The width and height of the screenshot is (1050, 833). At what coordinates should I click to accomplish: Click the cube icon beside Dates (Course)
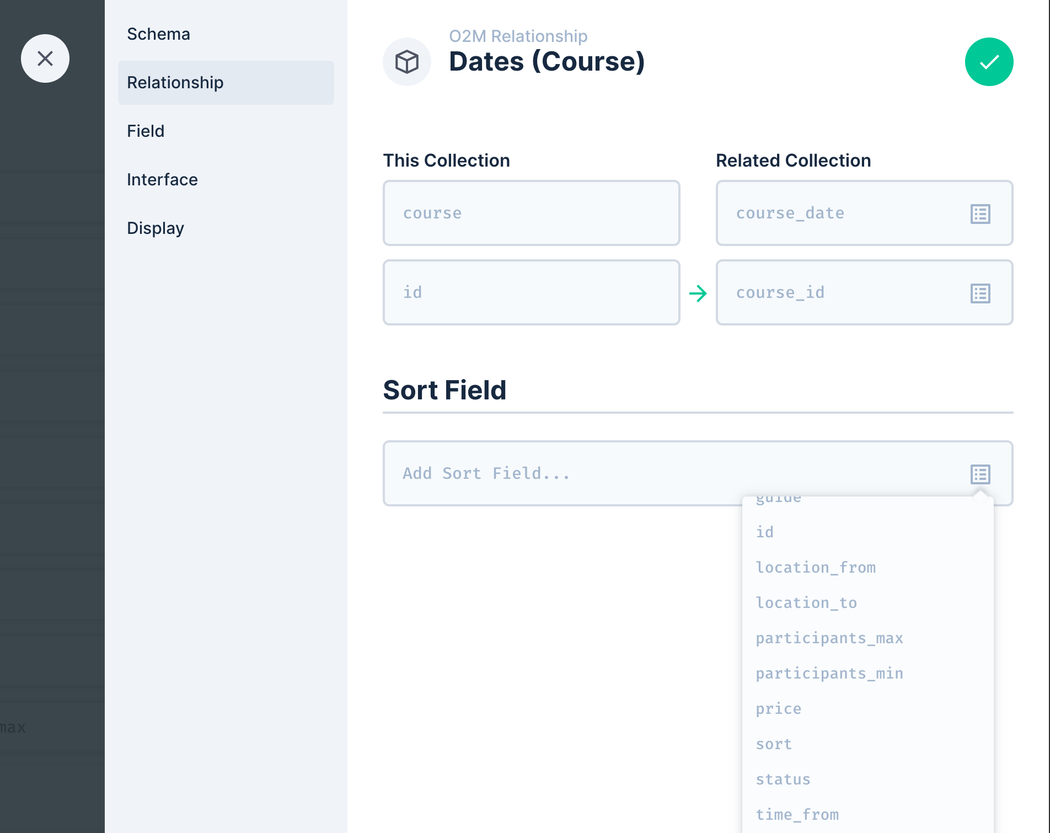tap(407, 62)
